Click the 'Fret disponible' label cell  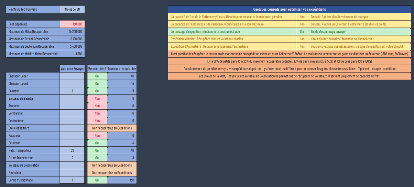(33, 24)
